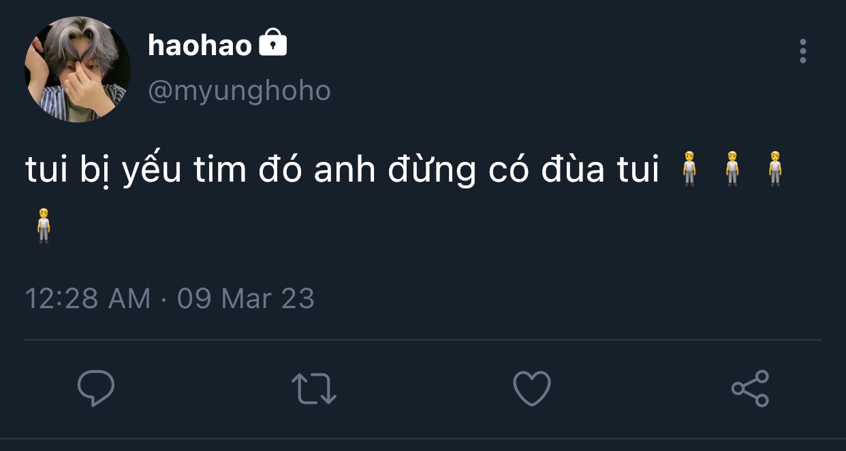Click the date 09 Mar 23
This screenshot has width=846, height=451.
click(x=246, y=299)
